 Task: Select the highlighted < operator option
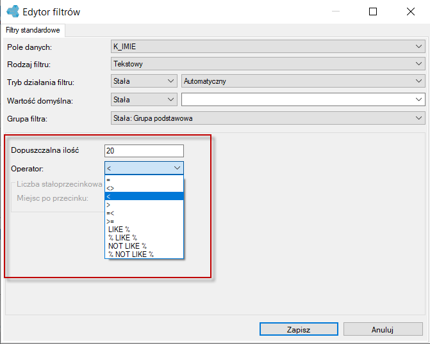click(144, 196)
